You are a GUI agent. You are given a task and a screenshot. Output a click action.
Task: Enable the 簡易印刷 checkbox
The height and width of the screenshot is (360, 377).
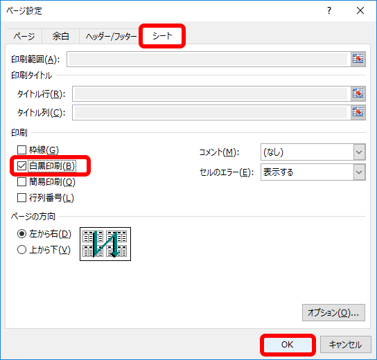point(21,182)
